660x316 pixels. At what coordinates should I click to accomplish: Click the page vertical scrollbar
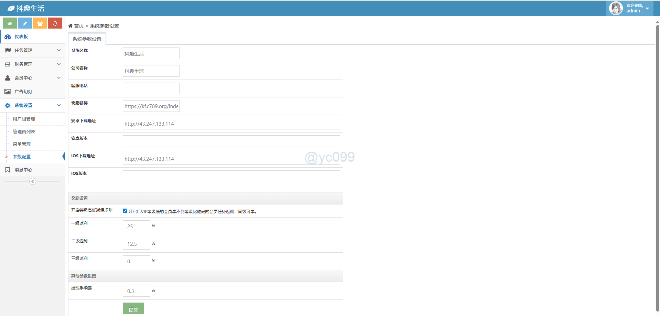658,165
